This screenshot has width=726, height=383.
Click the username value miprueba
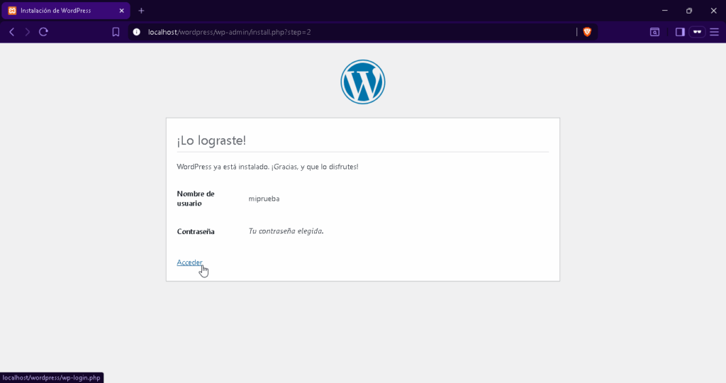coord(264,199)
